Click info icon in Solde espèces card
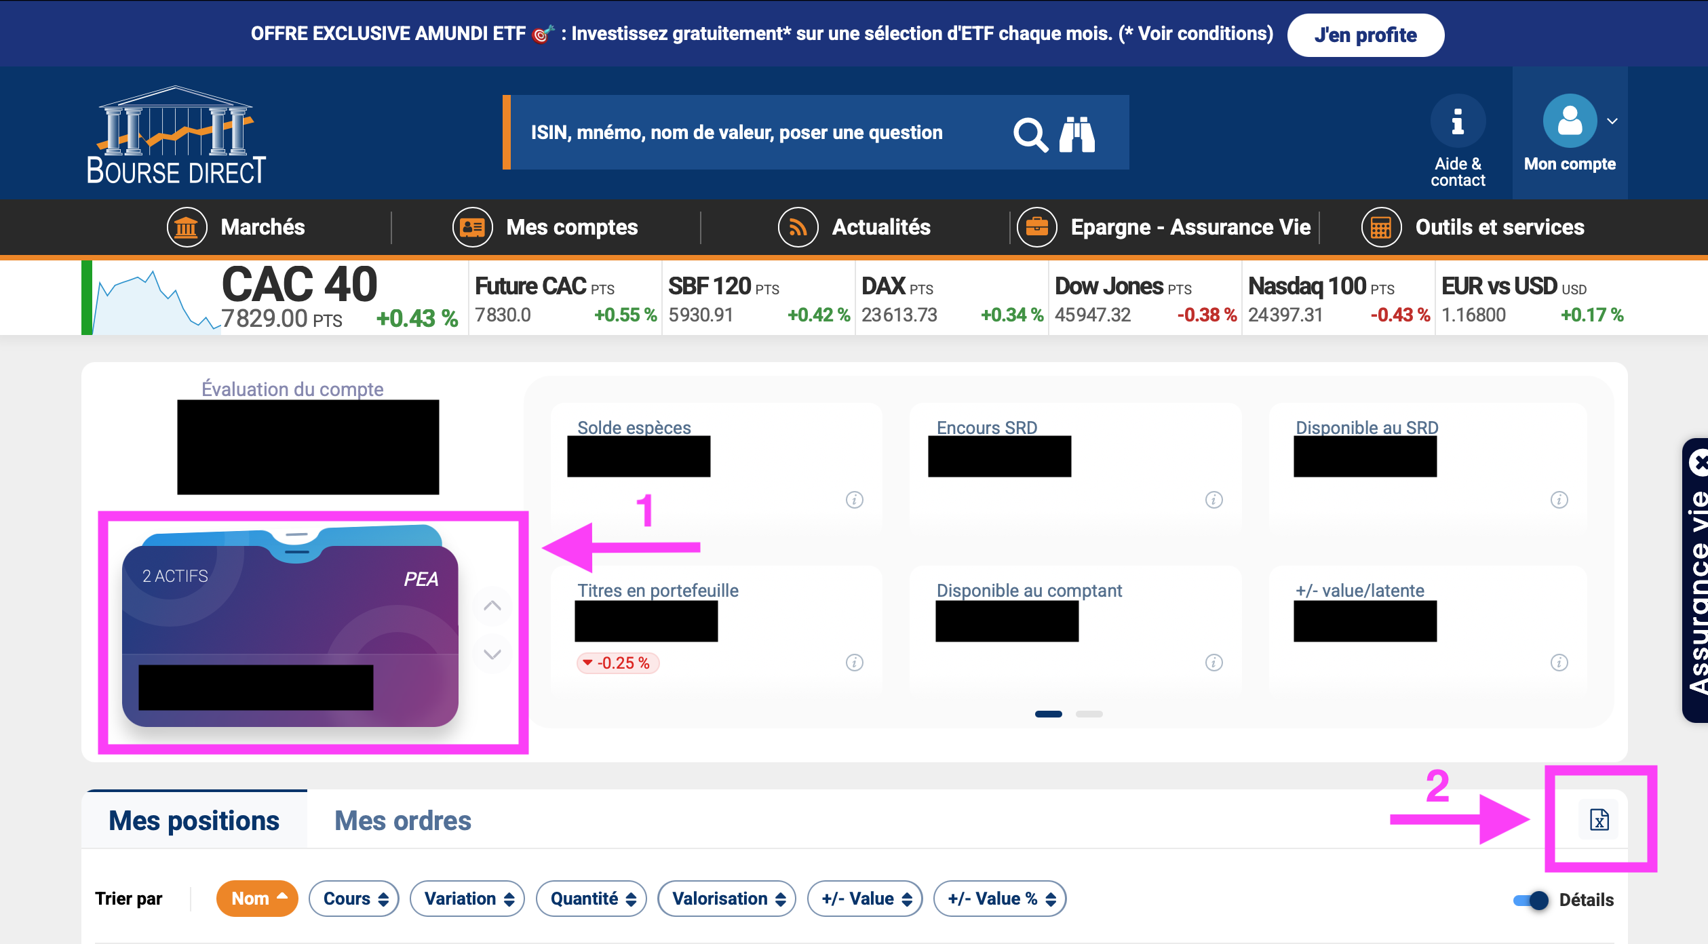This screenshot has width=1708, height=944. 854,500
